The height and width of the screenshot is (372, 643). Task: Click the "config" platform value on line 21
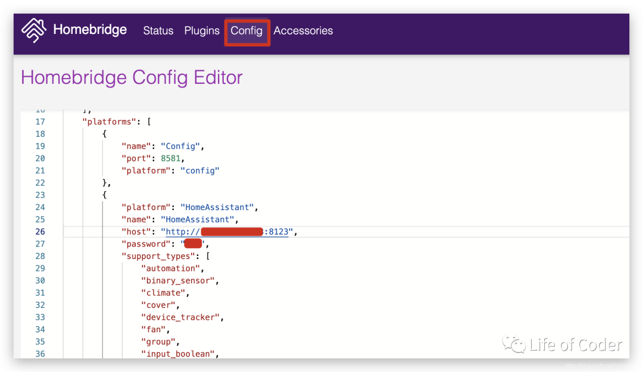click(200, 171)
